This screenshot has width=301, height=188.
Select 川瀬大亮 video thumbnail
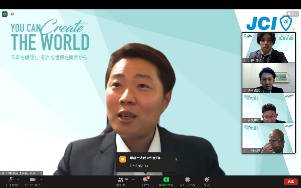pos(268,138)
